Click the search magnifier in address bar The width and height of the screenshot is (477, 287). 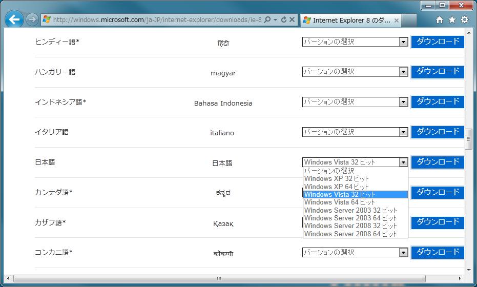click(x=267, y=20)
